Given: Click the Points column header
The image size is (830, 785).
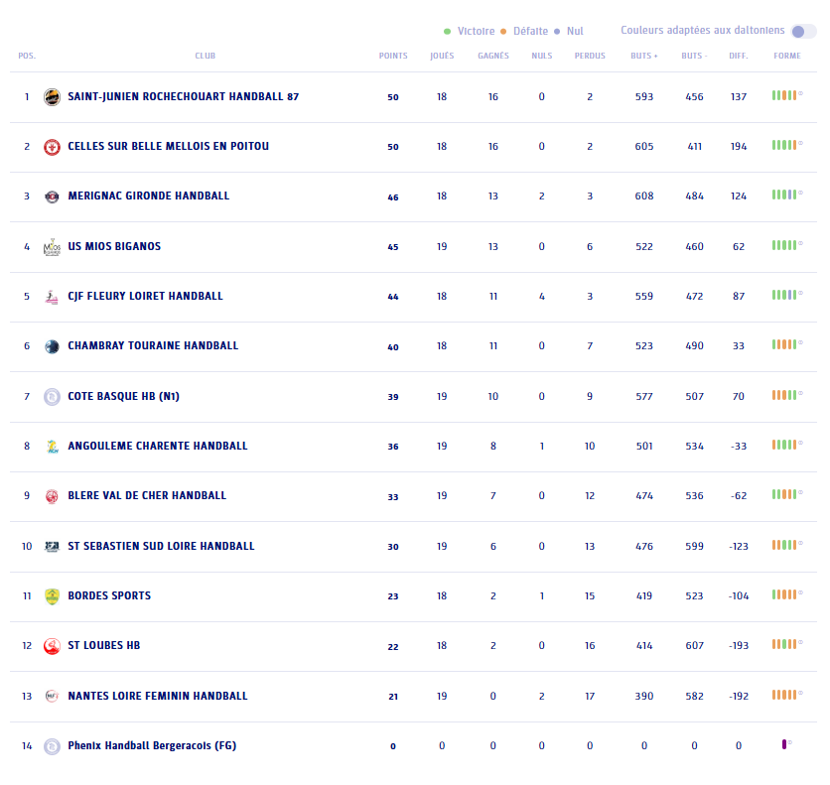Looking at the screenshot, I should 393,57.
